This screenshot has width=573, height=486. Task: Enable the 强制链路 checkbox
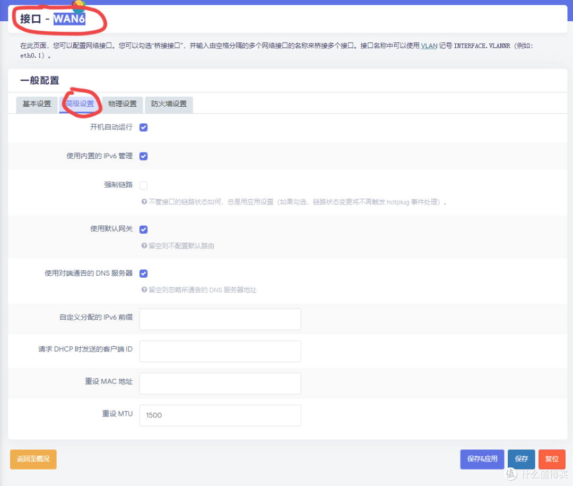[143, 185]
